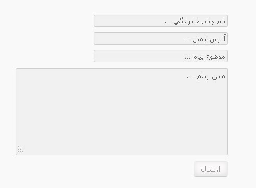Viewport: 256px width, 188px height.
Task: Click the empty left side of email field
Action: (x=139, y=38)
